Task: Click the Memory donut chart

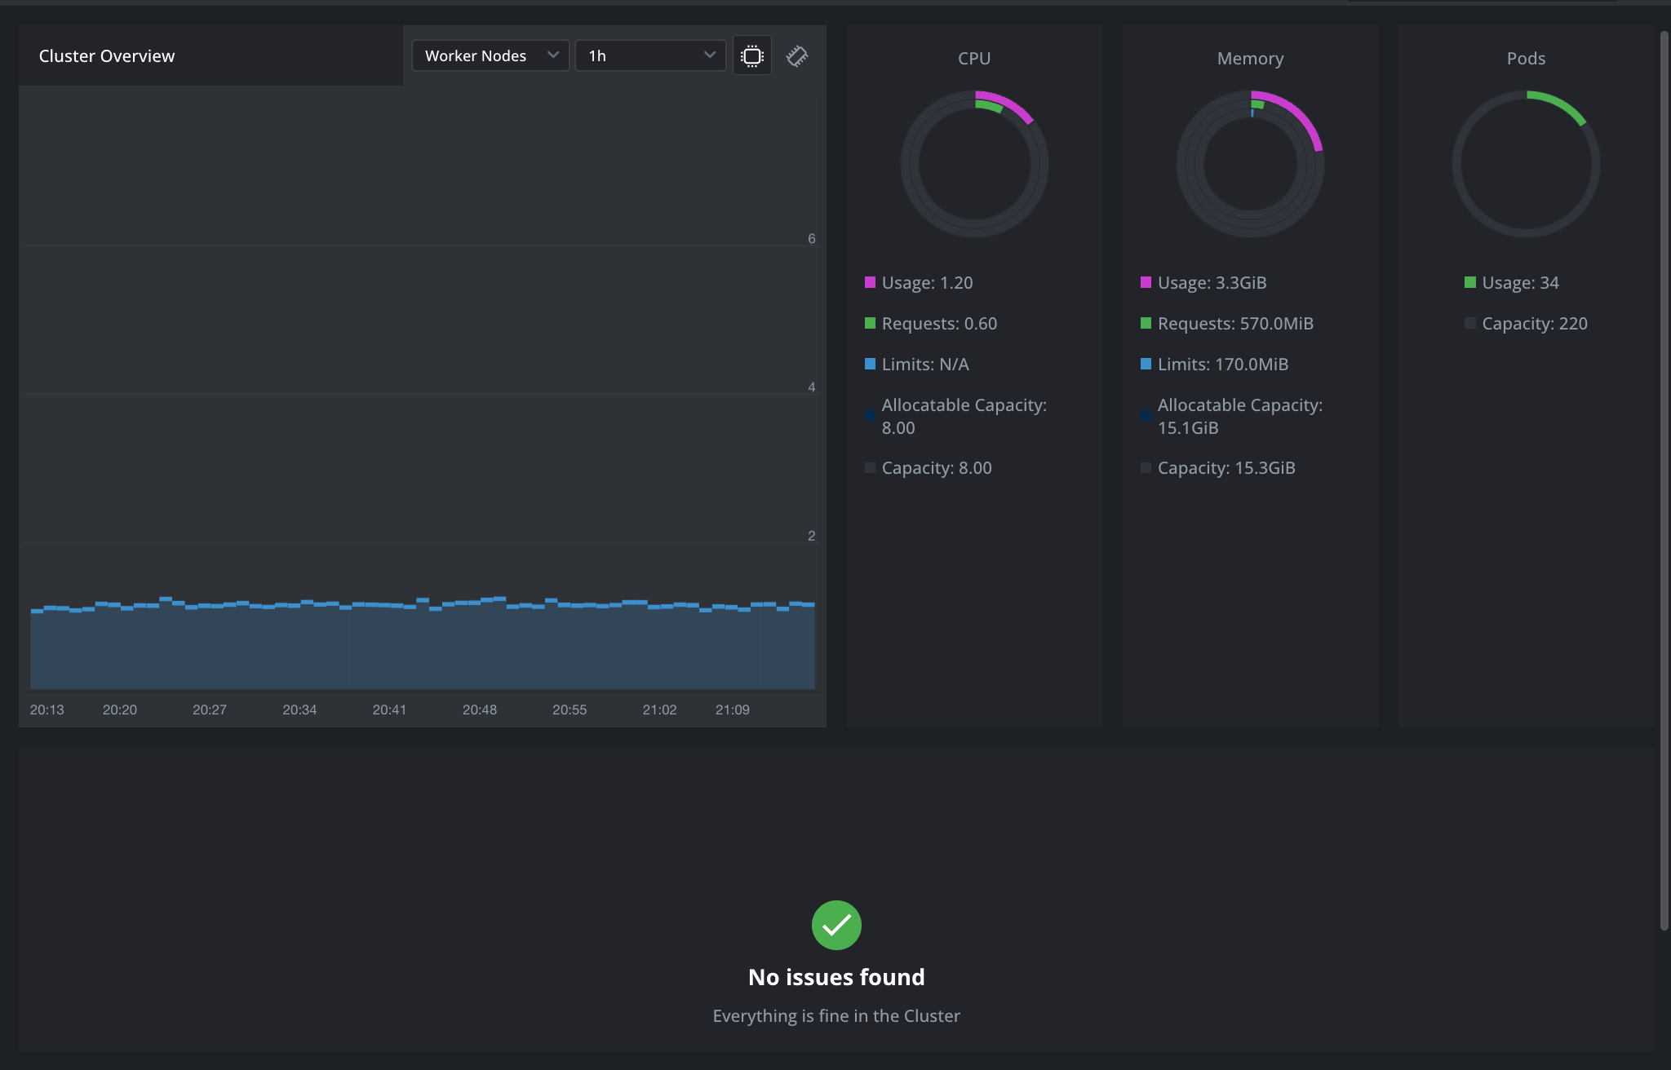Action: (1250, 164)
